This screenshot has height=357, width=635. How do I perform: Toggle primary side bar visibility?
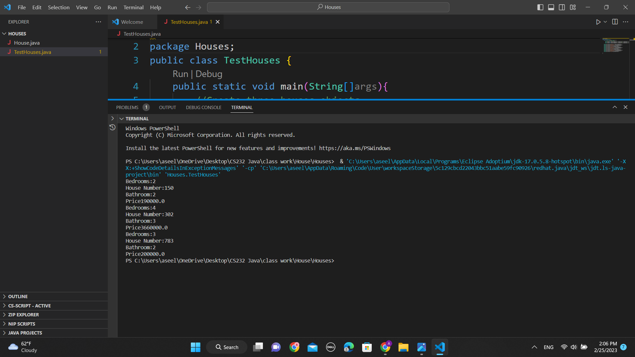click(540, 7)
